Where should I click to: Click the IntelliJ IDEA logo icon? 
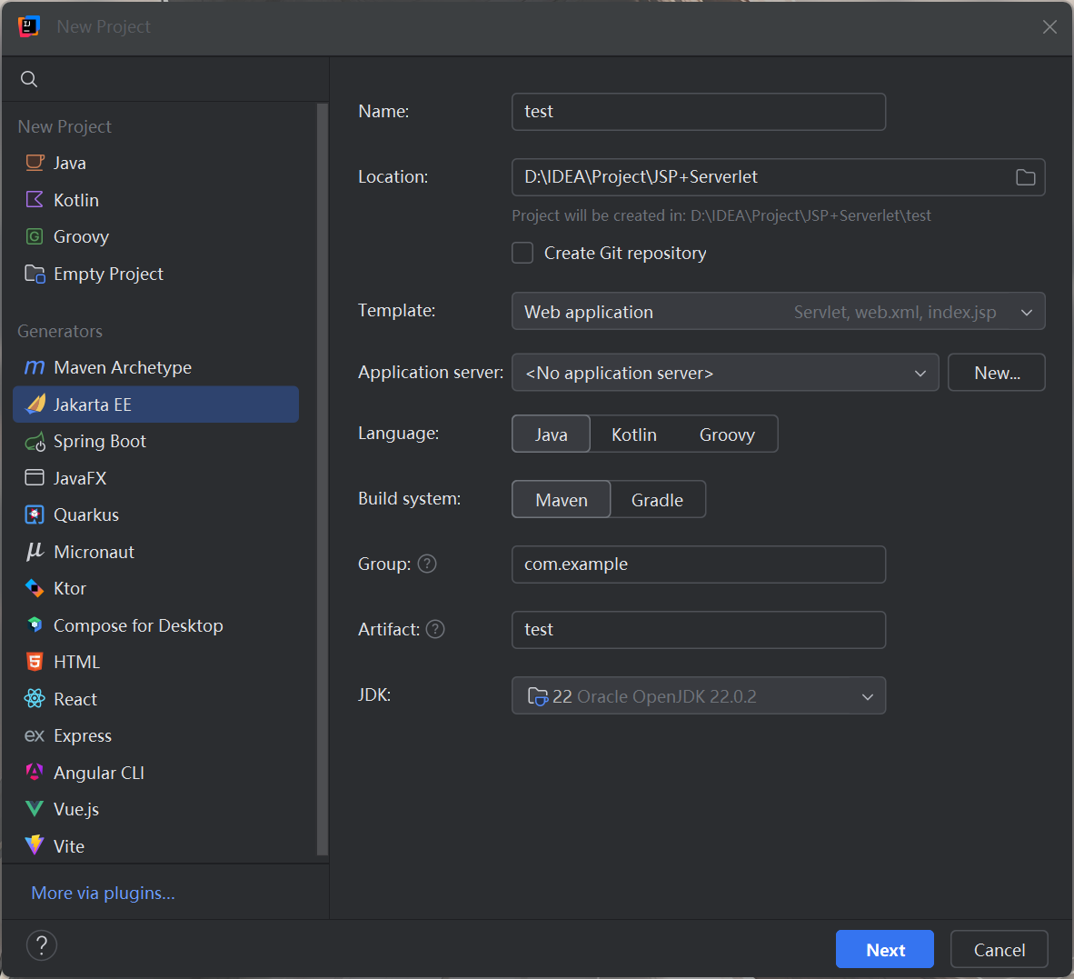[29, 26]
